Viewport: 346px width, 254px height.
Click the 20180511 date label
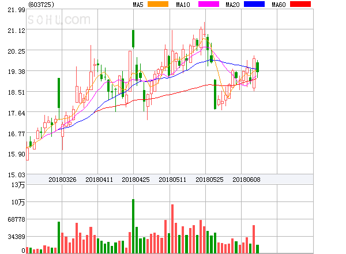coord(172,180)
